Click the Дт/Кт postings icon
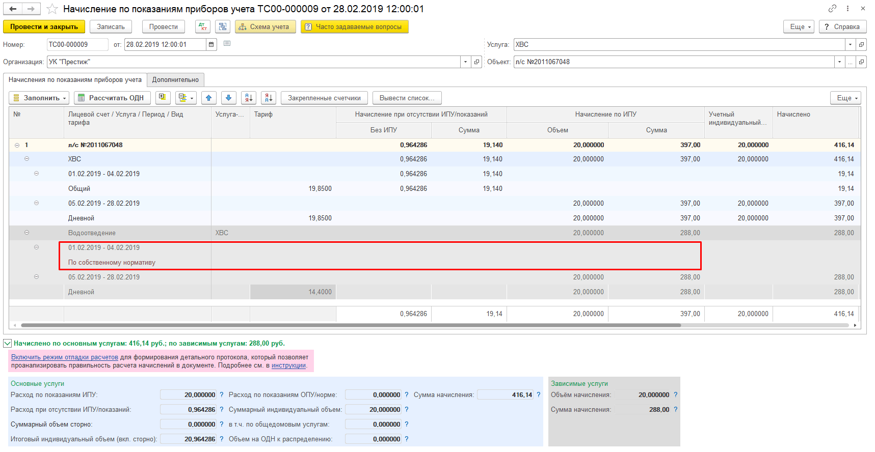Screen dimensions: 875x452 coord(202,27)
